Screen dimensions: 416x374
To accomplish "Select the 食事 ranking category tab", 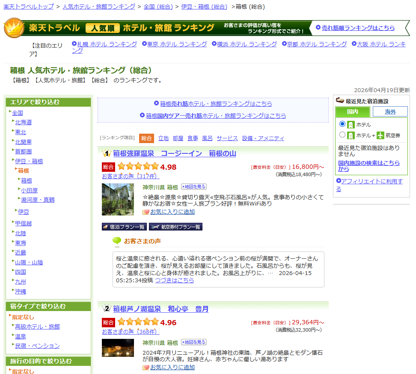I will (193, 138).
